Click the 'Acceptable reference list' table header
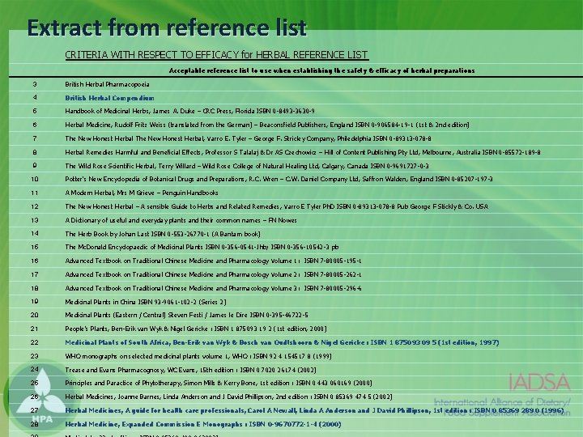Screen dimensions: 583x437 (x=321, y=70)
